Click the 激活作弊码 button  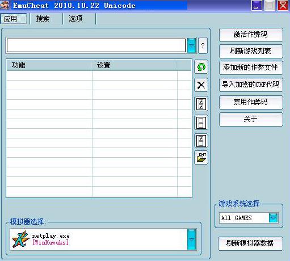(251, 35)
